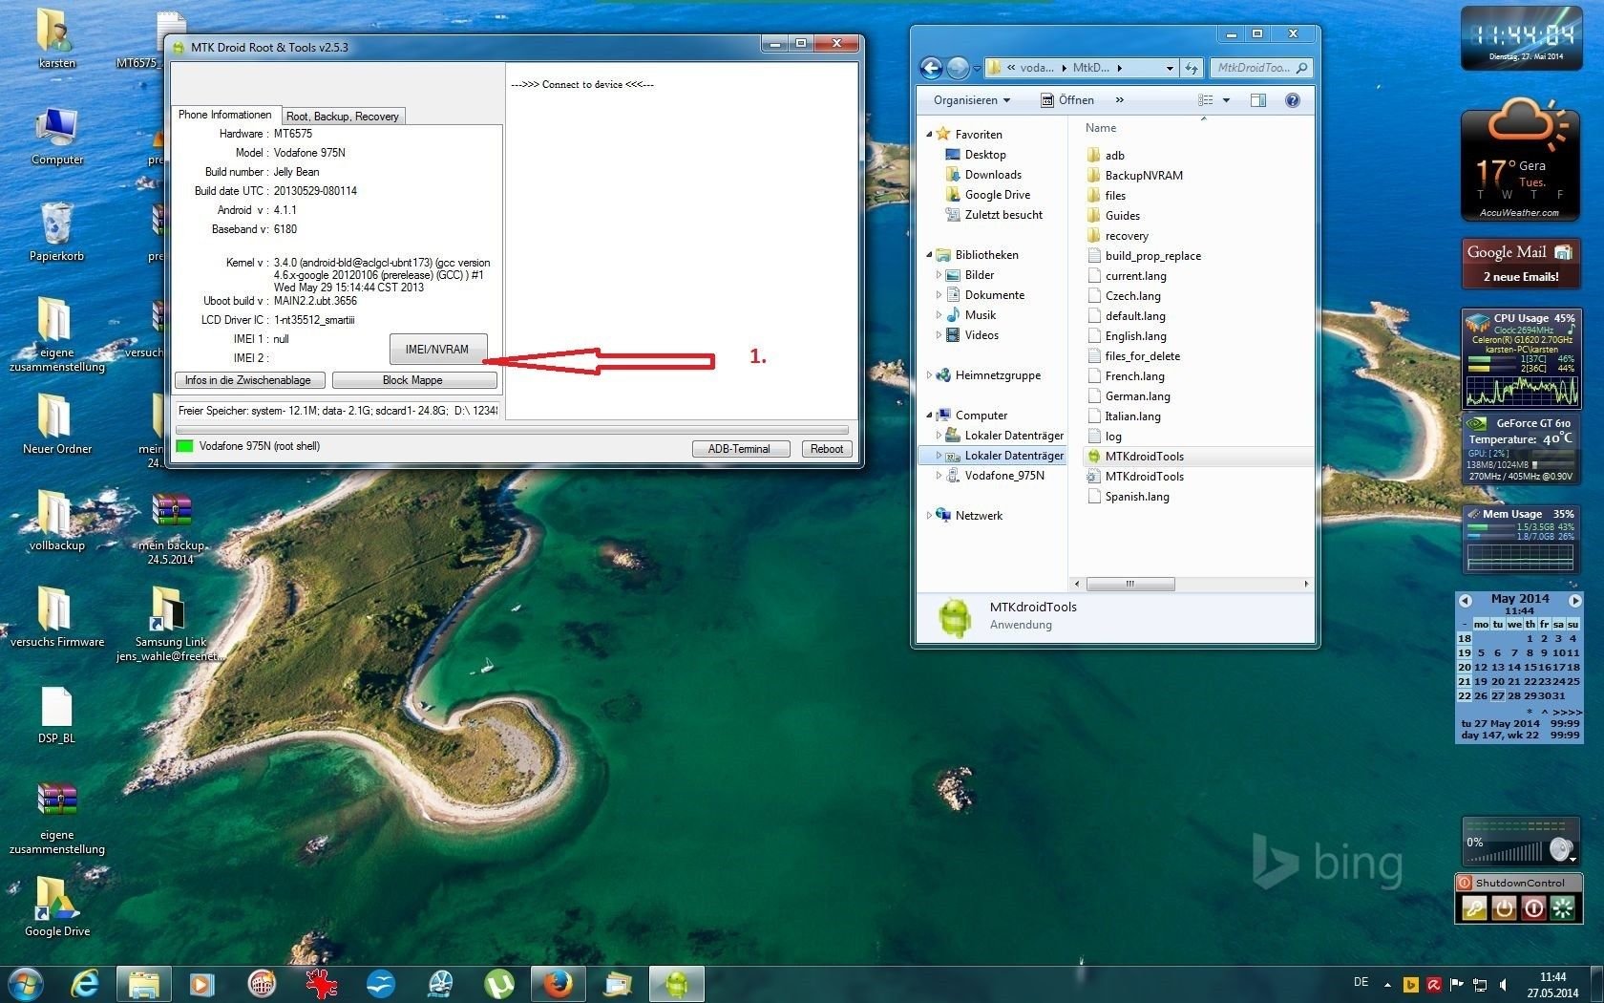Go back in the Explorer window
The image size is (1604, 1003).
931,68
